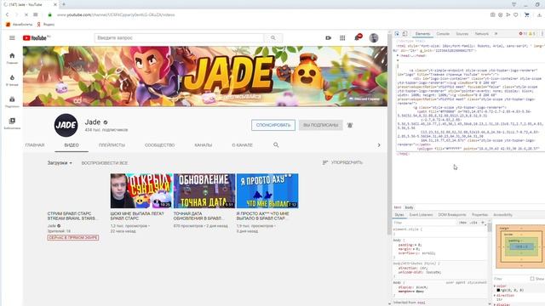Add a new style rule with plus
The image size is (545, 306).
pos(483,223)
